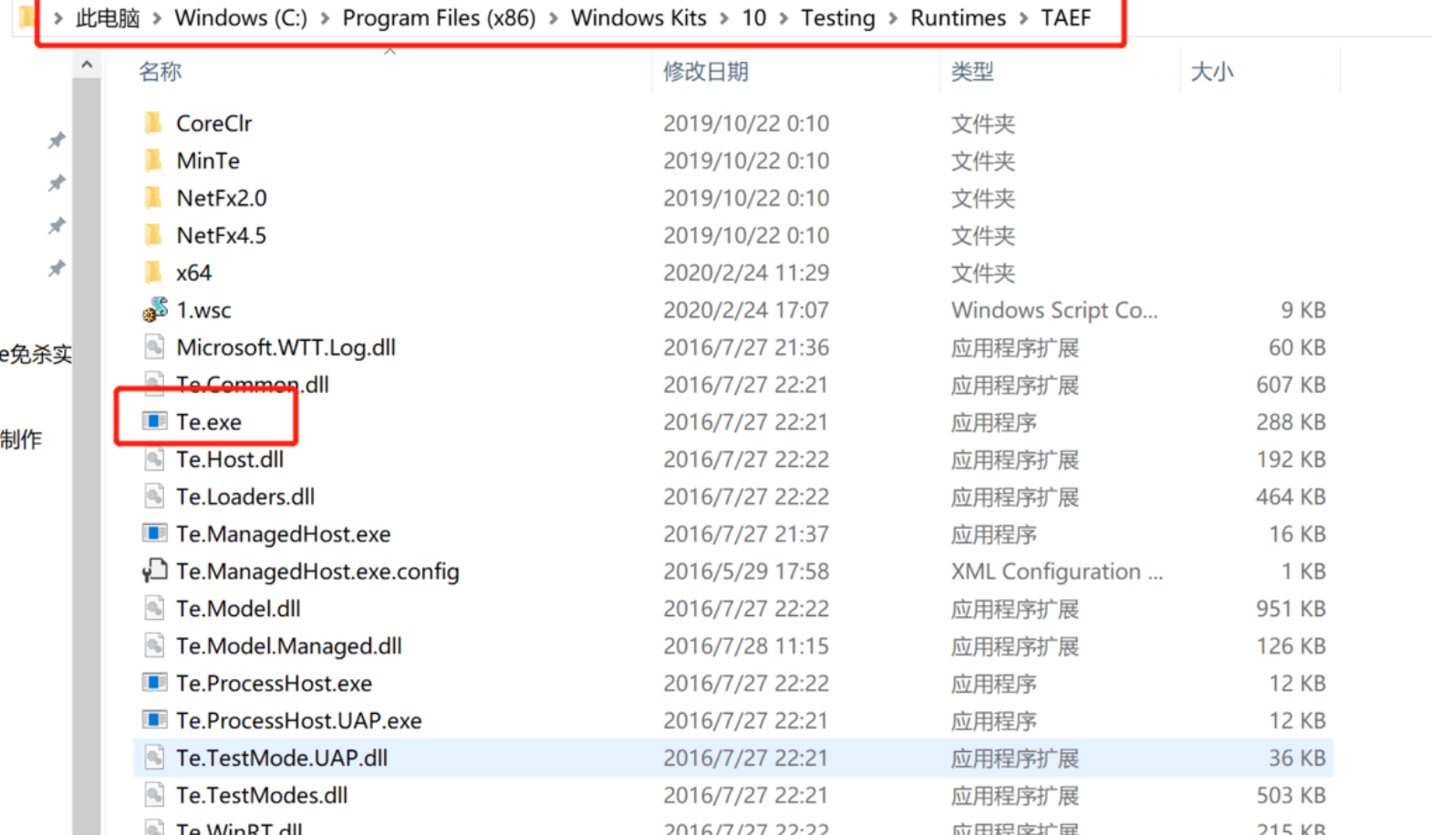Select the NetFx4.5 folder icon

(x=153, y=235)
